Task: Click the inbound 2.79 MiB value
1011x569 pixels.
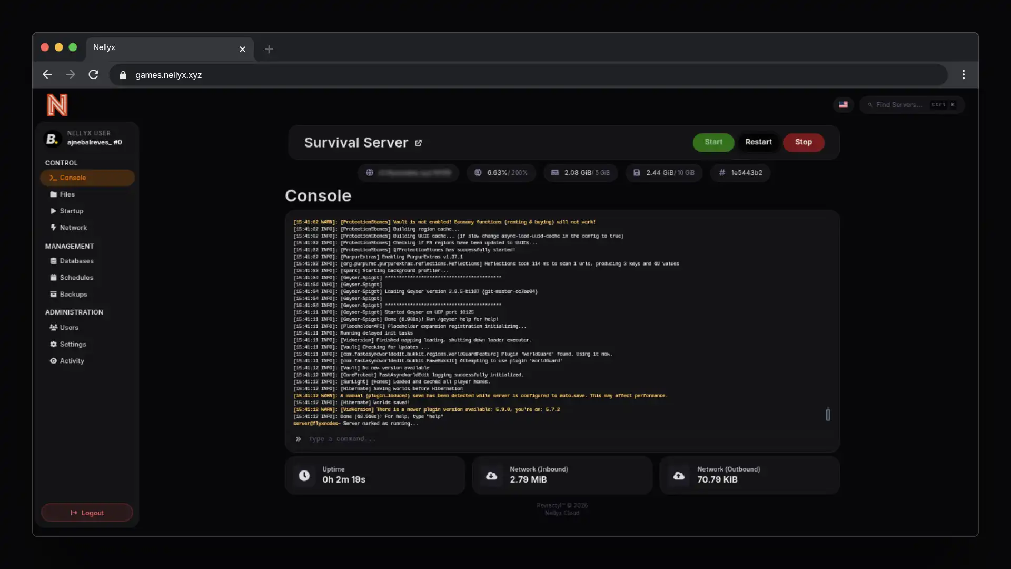Action: point(528,480)
